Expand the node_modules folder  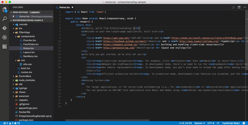[14, 80]
